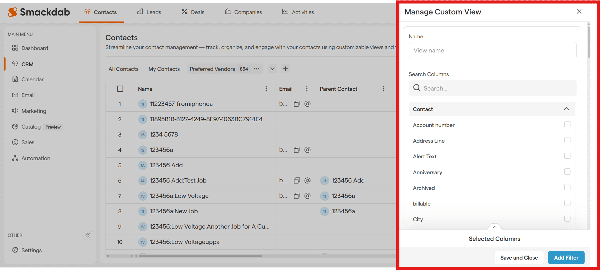
Task: Open contact 11895B1B-3127-4249-8F97-1063BC7914E4
Action: pyautogui.click(x=206, y=119)
